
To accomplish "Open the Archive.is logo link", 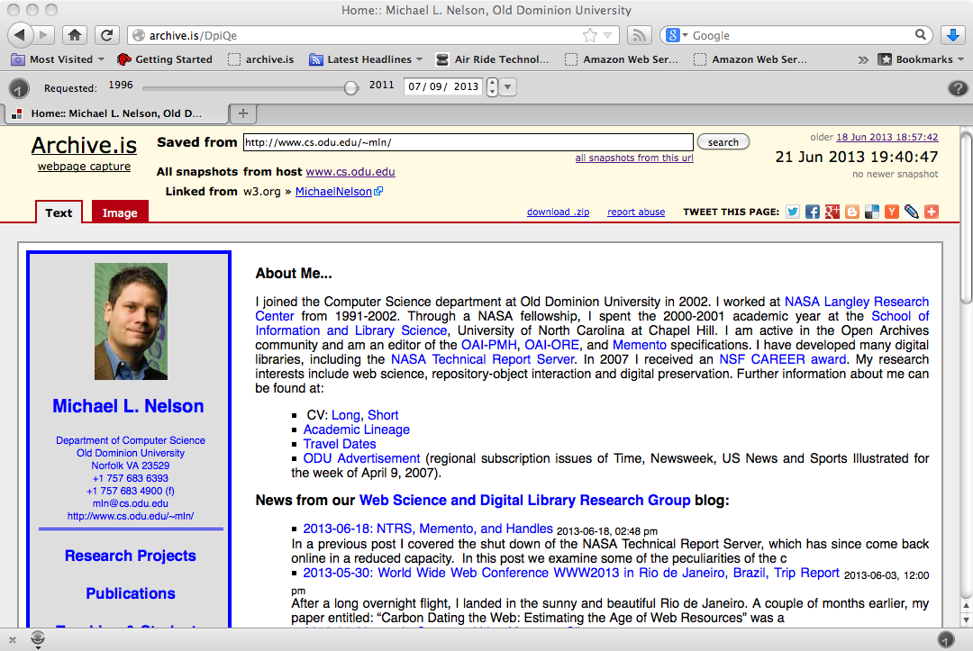I will pyautogui.click(x=84, y=146).
